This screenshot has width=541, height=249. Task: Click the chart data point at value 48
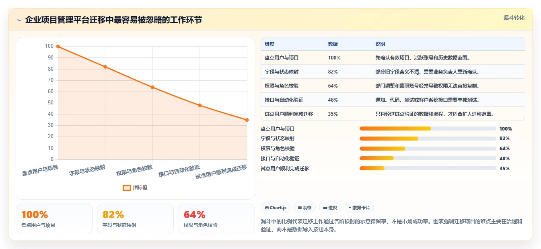pyautogui.click(x=200, y=105)
